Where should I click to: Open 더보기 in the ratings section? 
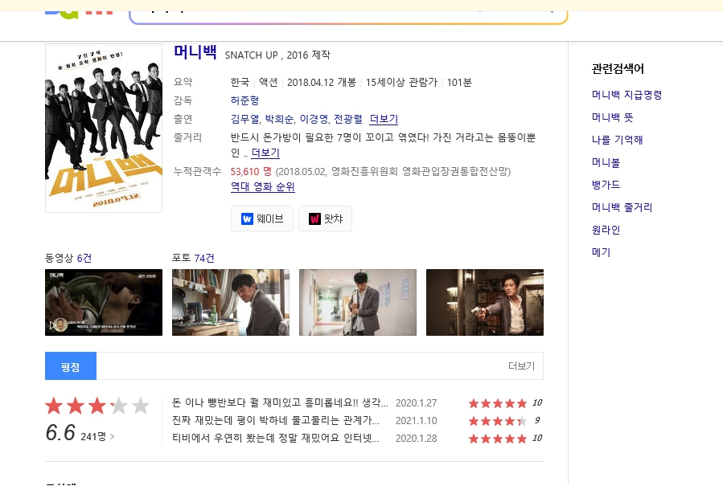521,366
